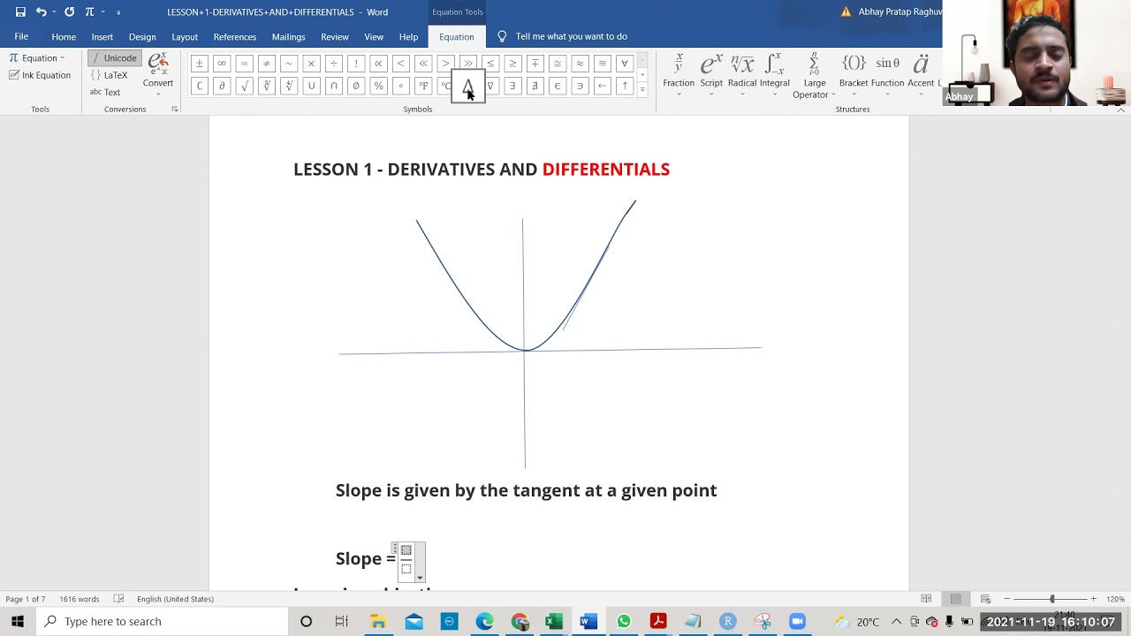The image size is (1131, 636).
Task: Open the Function structures dropdown
Action: 887,75
